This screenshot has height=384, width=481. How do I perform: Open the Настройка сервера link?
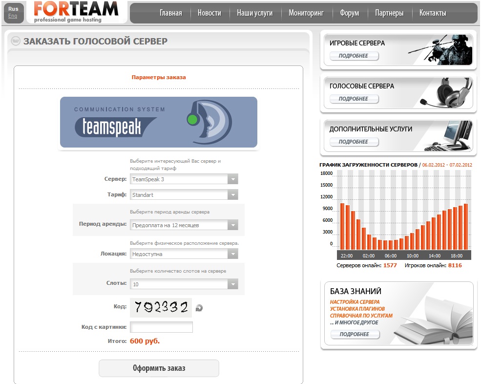pyautogui.click(x=355, y=302)
